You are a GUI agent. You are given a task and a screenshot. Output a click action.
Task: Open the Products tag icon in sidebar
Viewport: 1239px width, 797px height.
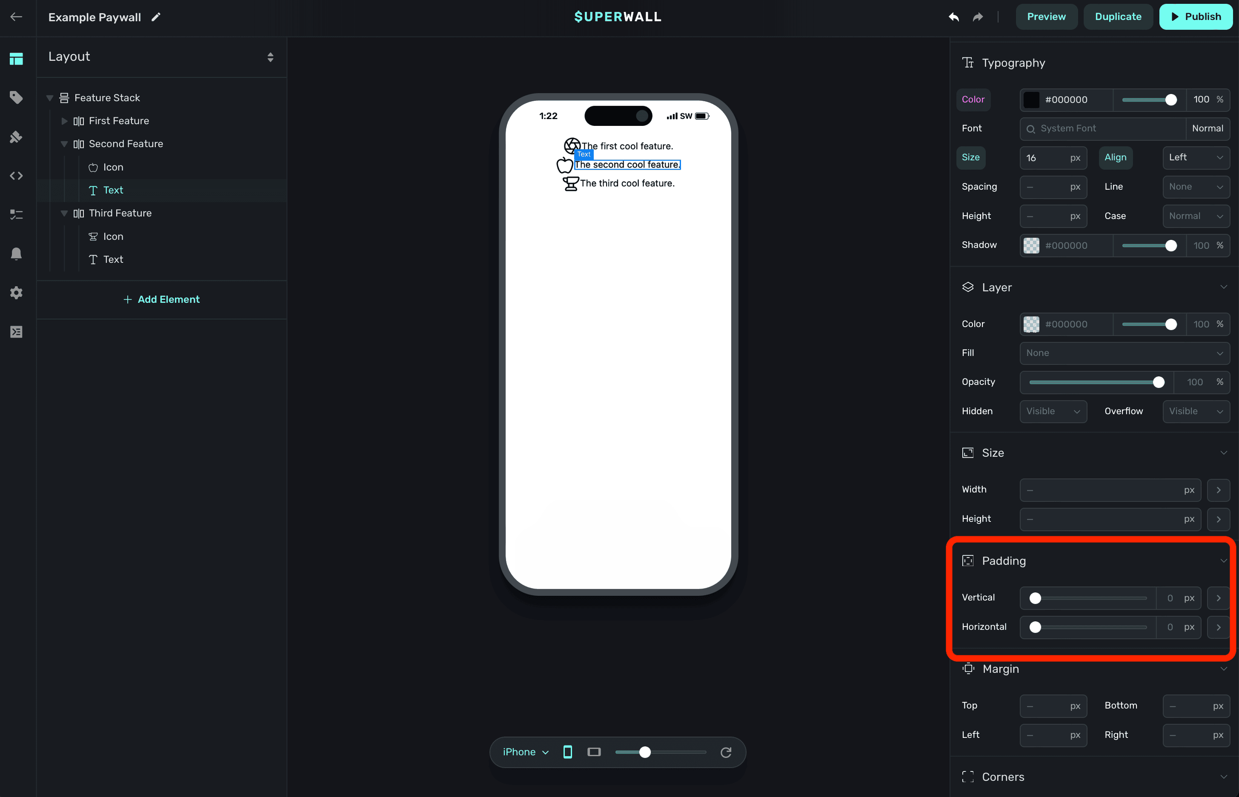(16, 97)
